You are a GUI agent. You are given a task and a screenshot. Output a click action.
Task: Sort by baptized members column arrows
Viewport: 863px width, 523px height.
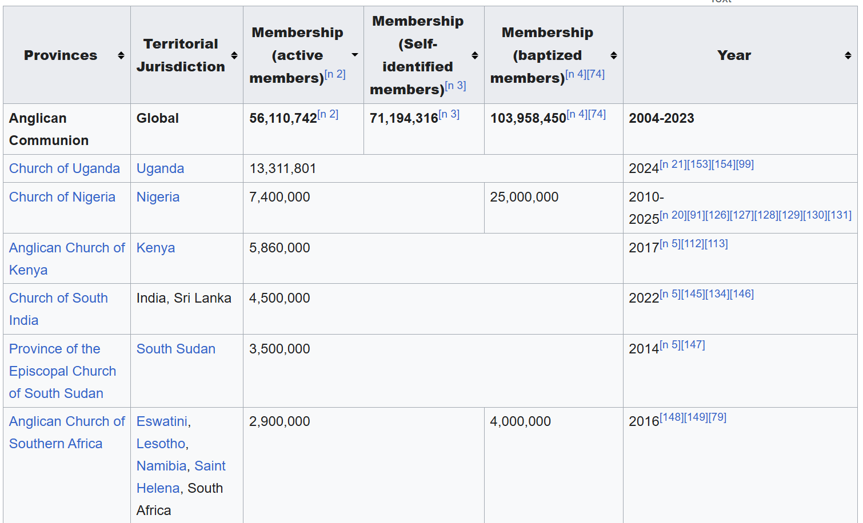point(614,55)
